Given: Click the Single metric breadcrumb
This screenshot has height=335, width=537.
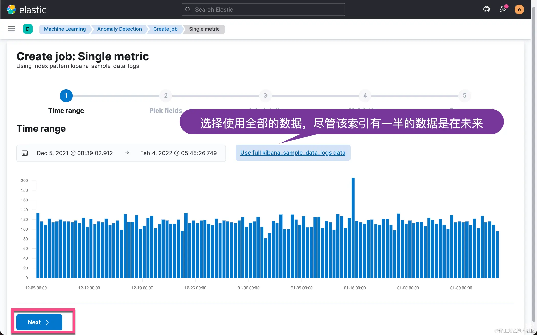Looking at the screenshot, I should (204, 29).
